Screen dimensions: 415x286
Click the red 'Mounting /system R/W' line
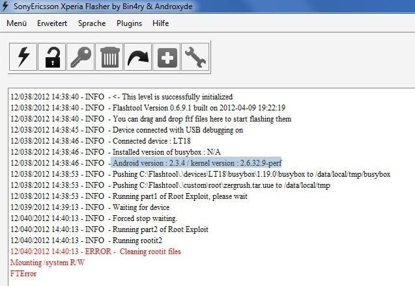(48, 263)
